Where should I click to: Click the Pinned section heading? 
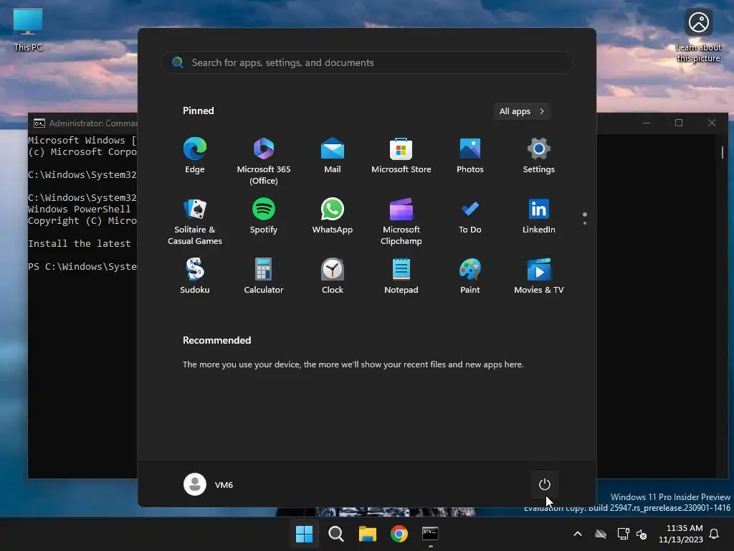[x=198, y=110]
